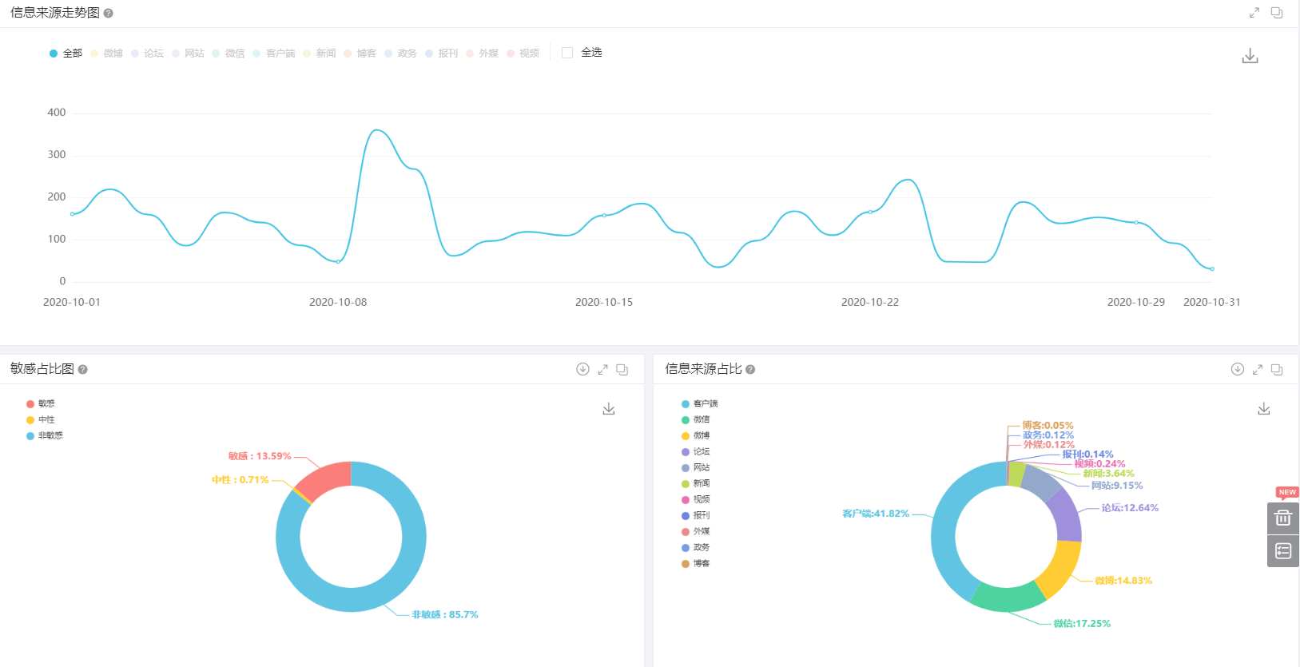Click the floating trash bin icon
The width and height of the screenshot is (1300, 667).
[1282, 518]
